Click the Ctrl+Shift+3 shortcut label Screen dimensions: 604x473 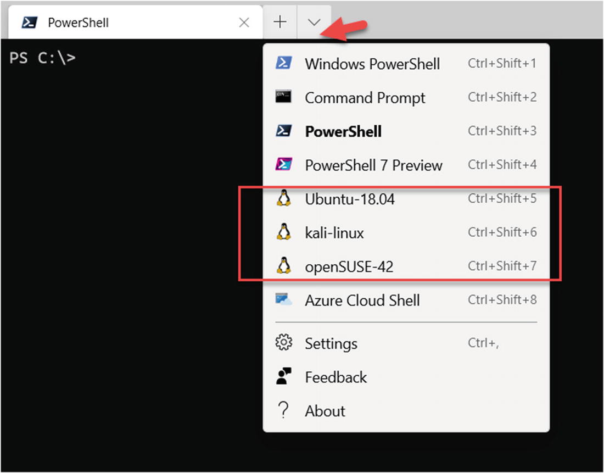pyautogui.click(x=502, y=131)
